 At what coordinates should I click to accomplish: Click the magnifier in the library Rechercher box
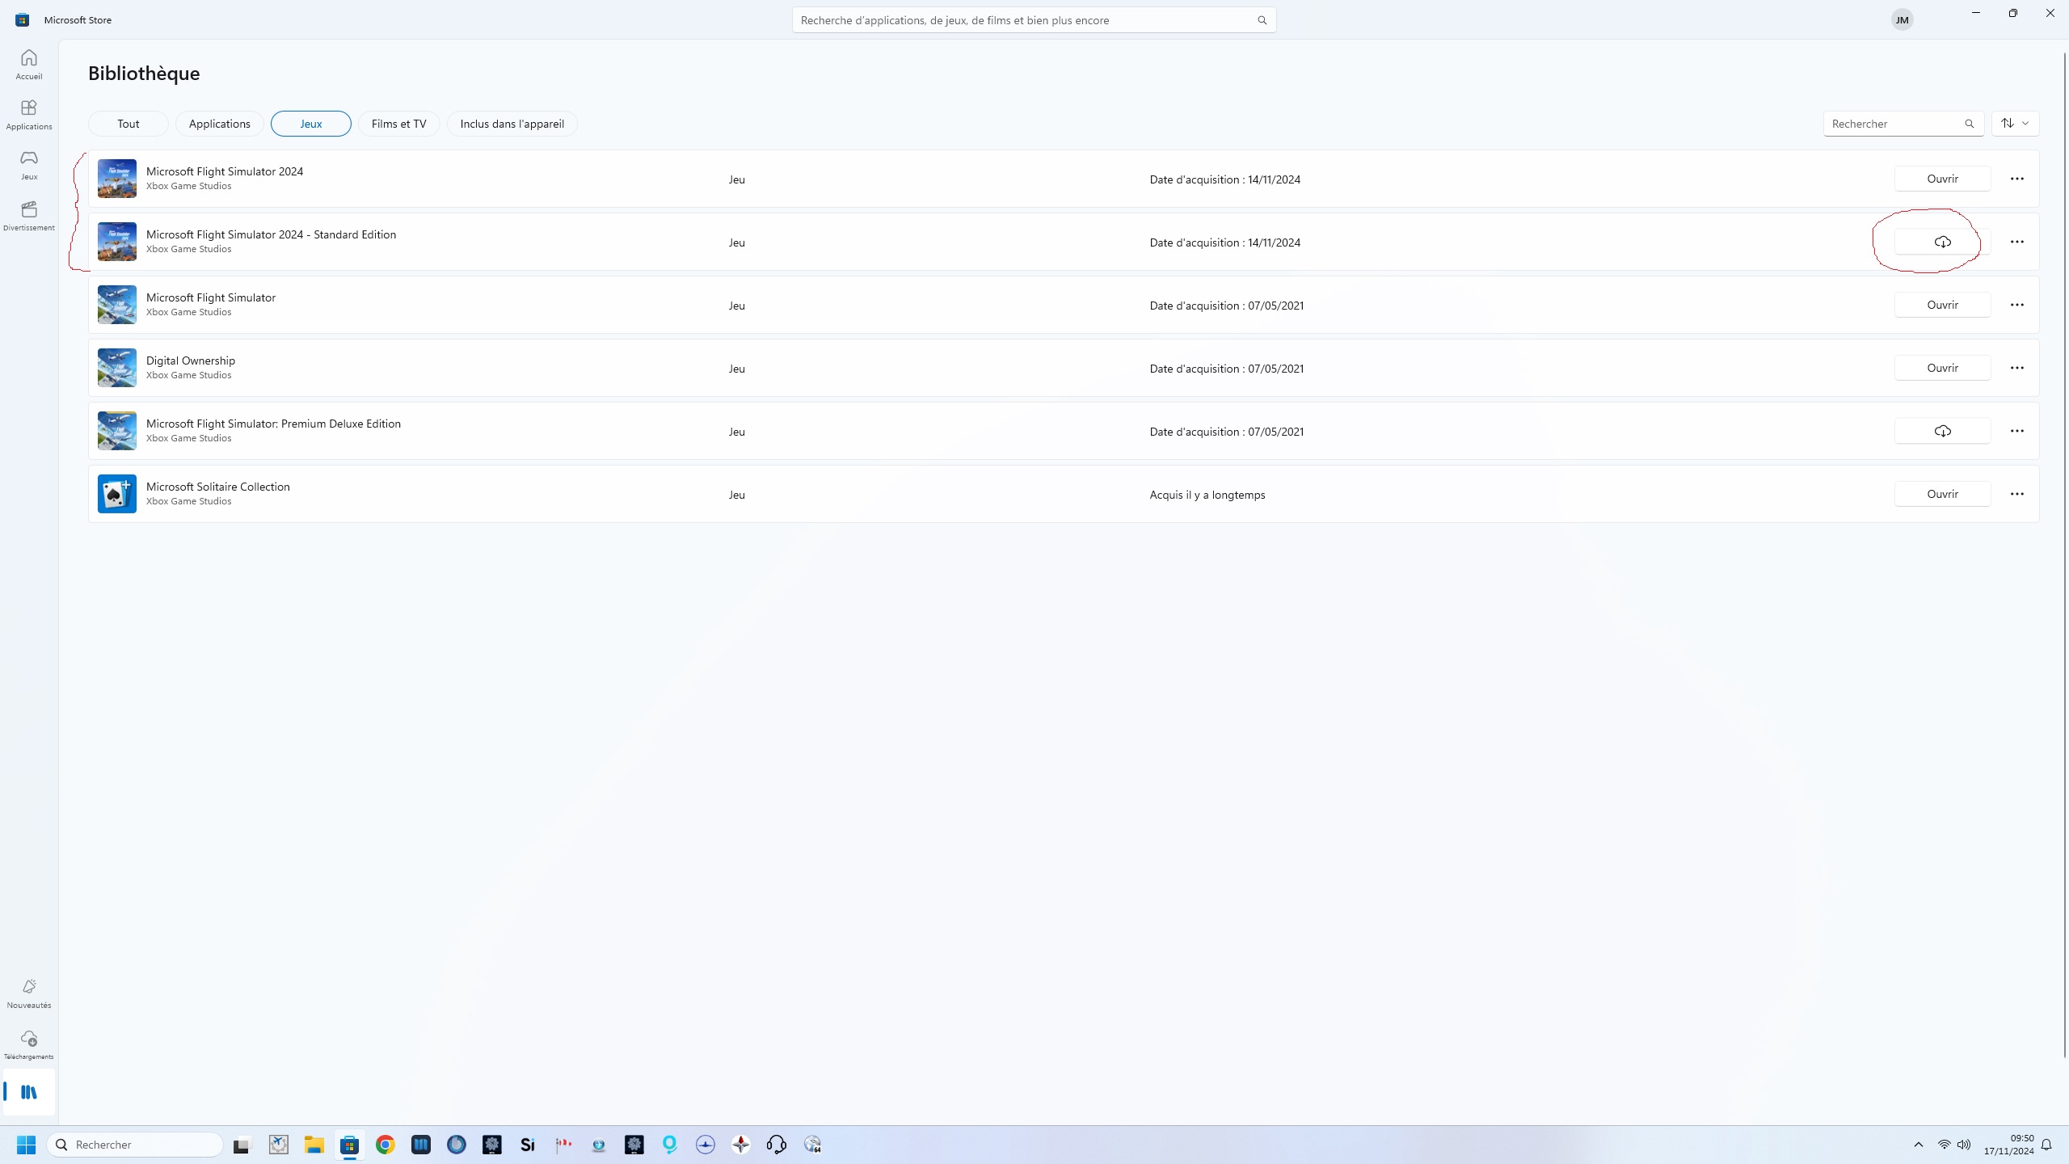click(1970, 124)
